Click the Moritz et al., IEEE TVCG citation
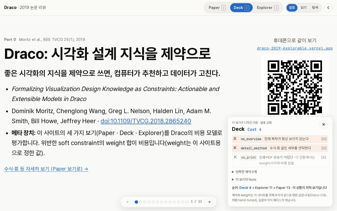The height and width of the screenshot is (211, 337). tap(52, 40)
